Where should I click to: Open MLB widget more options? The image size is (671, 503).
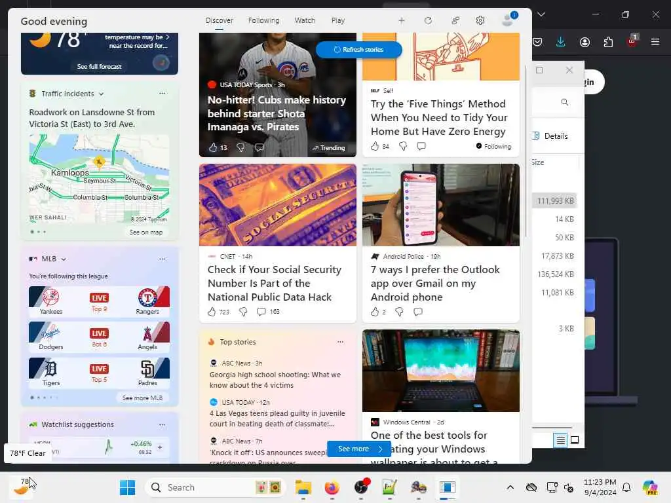163,259
